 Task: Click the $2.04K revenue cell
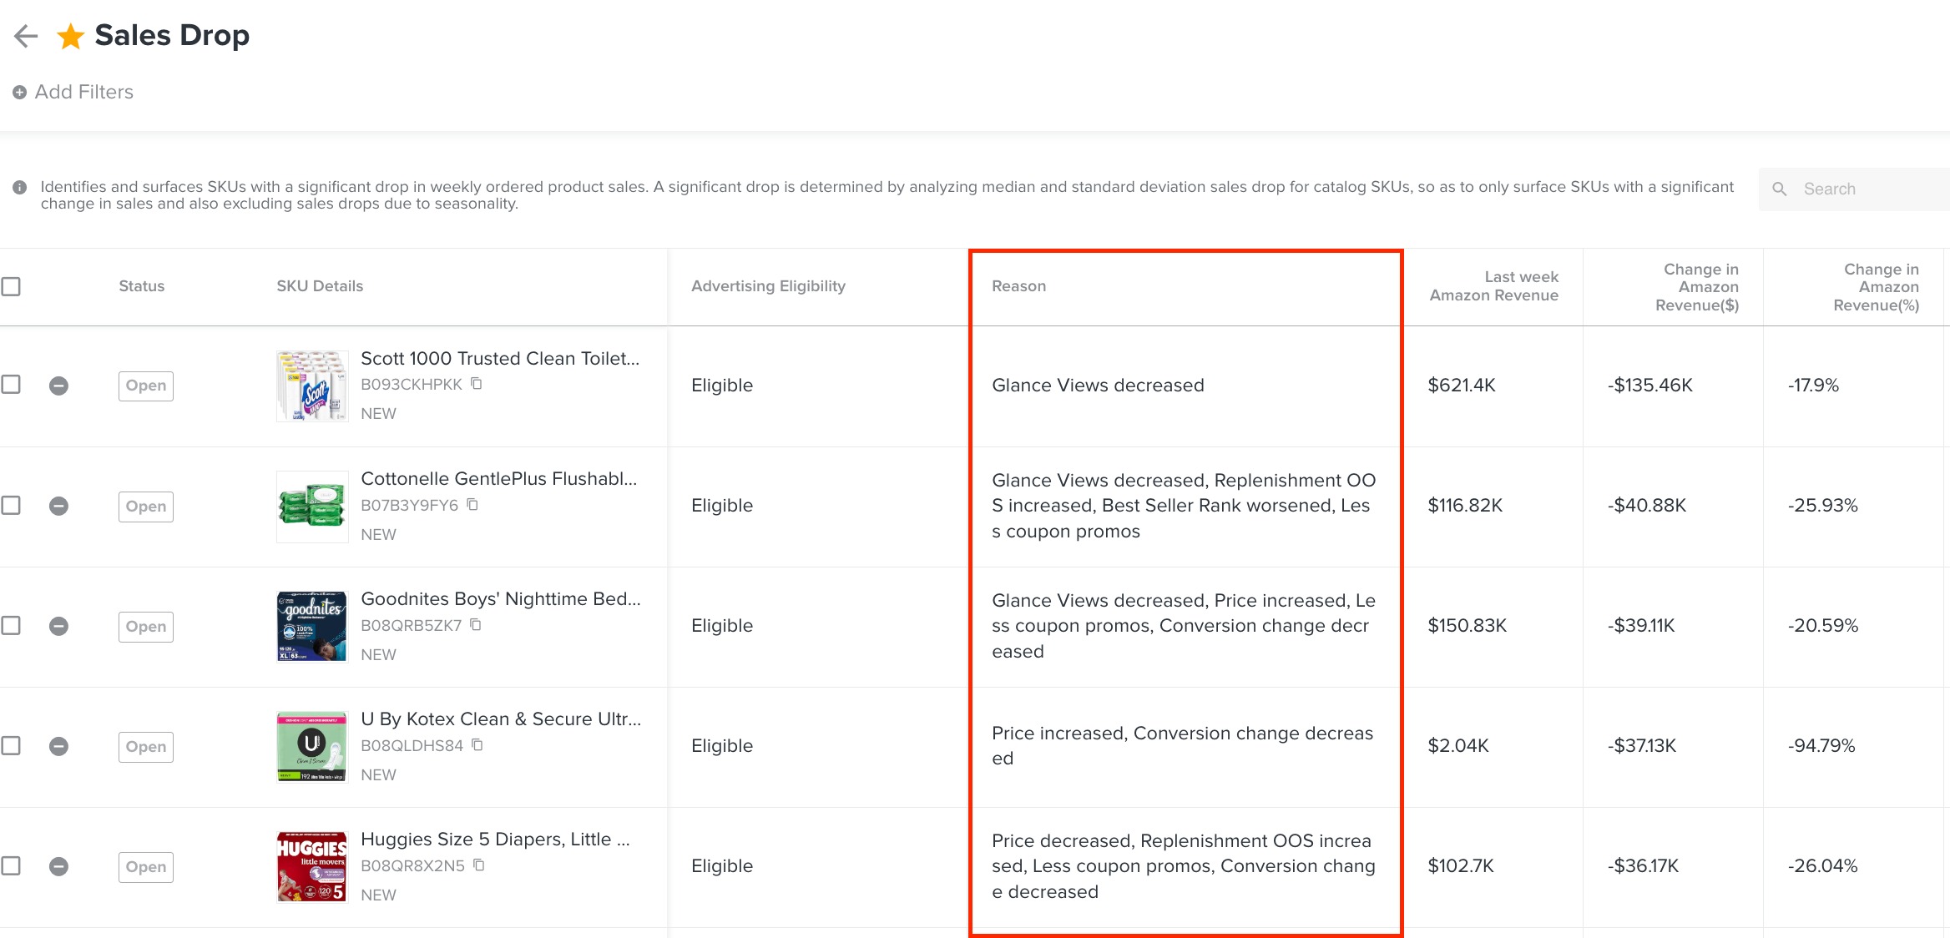(1458, 746)
